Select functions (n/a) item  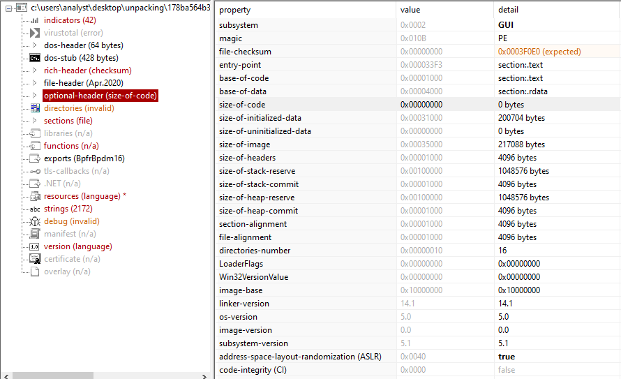pyautogui.click(x=71, y=146)
